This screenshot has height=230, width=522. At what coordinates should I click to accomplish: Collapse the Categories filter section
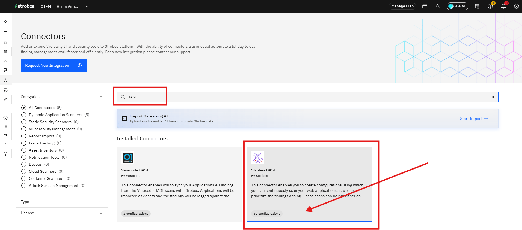pos(101,97)
